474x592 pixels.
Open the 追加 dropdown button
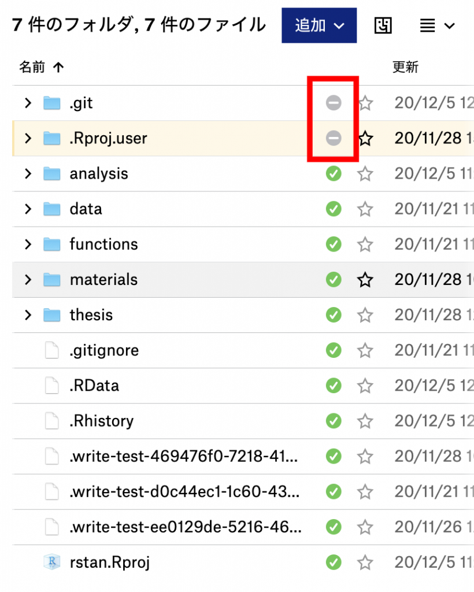319,25
